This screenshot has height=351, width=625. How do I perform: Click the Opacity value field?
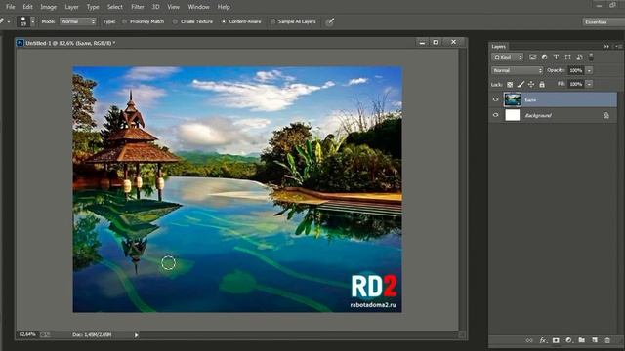pyautogui.click(x=575, y=70)
